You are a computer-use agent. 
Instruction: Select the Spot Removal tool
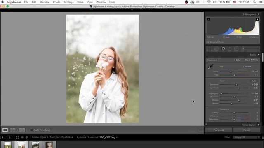coord(217,49)
